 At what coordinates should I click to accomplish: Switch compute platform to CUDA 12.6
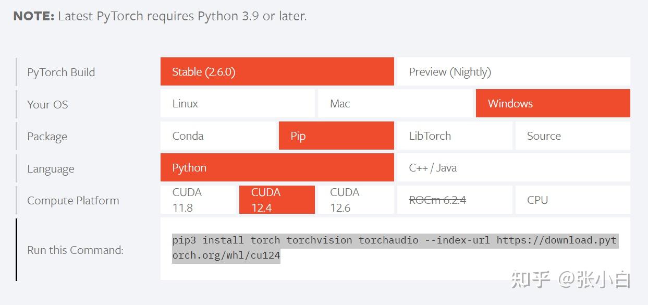point(356,200)
